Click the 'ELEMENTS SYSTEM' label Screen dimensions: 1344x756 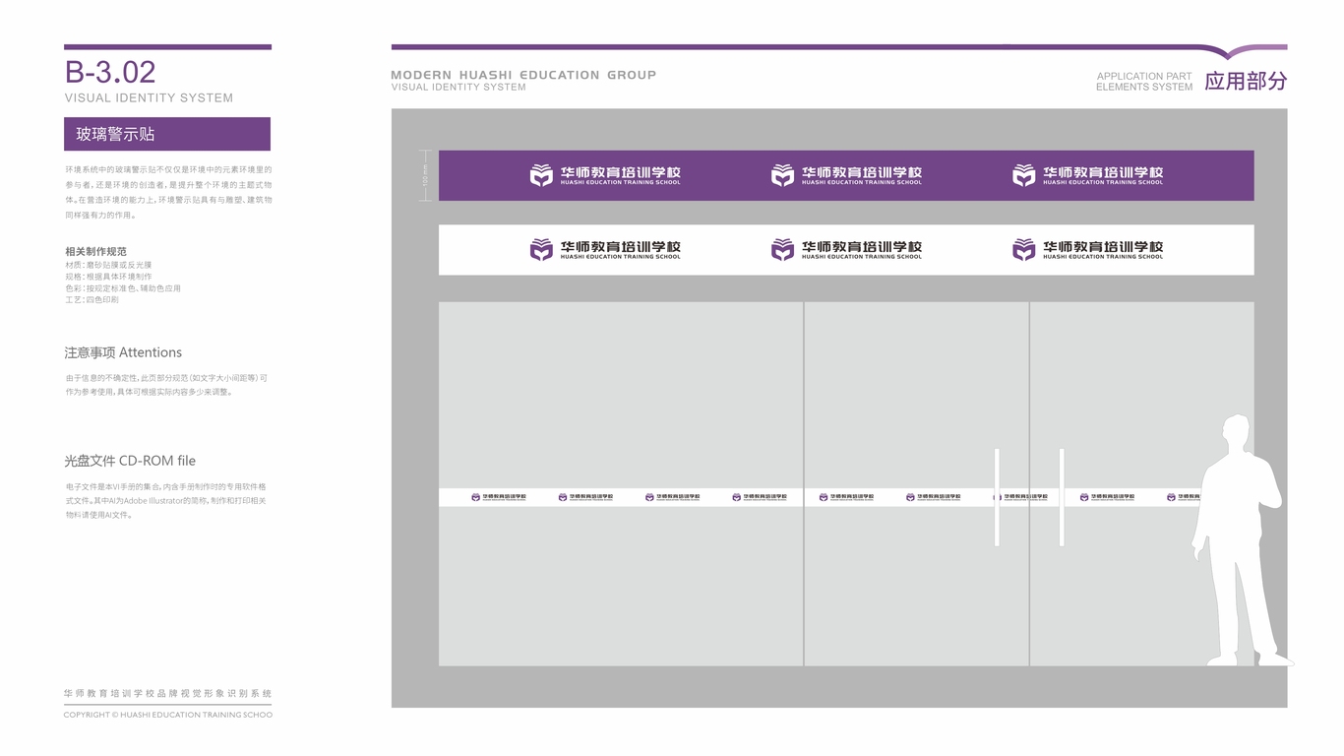[1144, 87]
